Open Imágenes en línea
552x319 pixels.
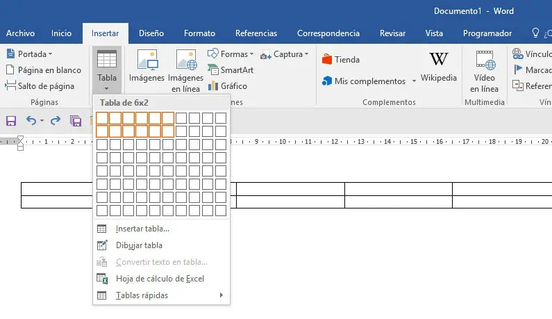pyautogui.click(x=186, y=71)
